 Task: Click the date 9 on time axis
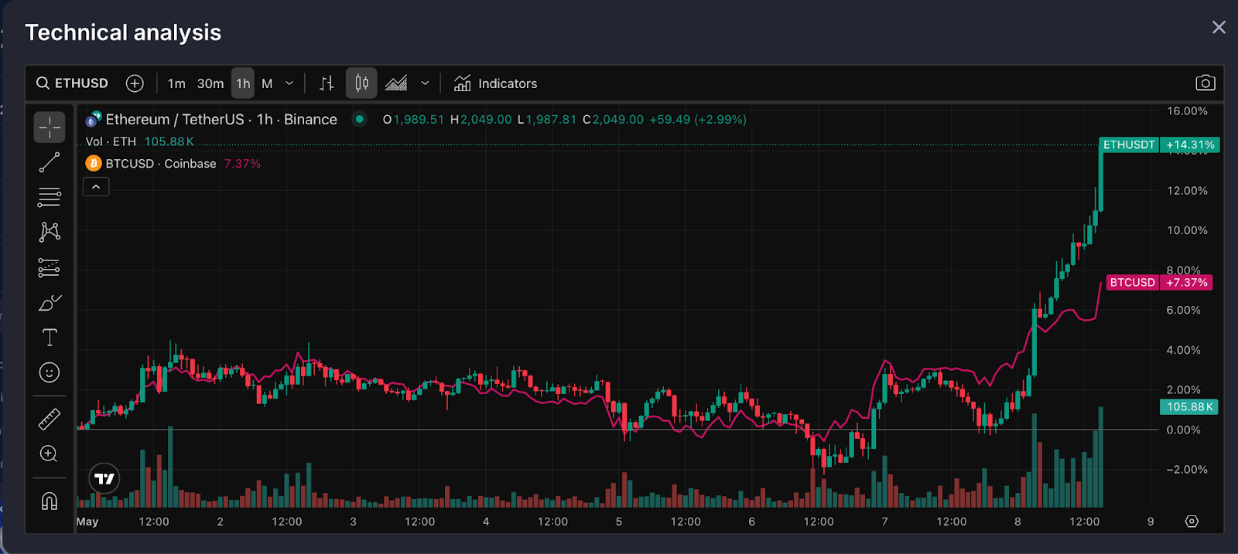(1151, 522)
